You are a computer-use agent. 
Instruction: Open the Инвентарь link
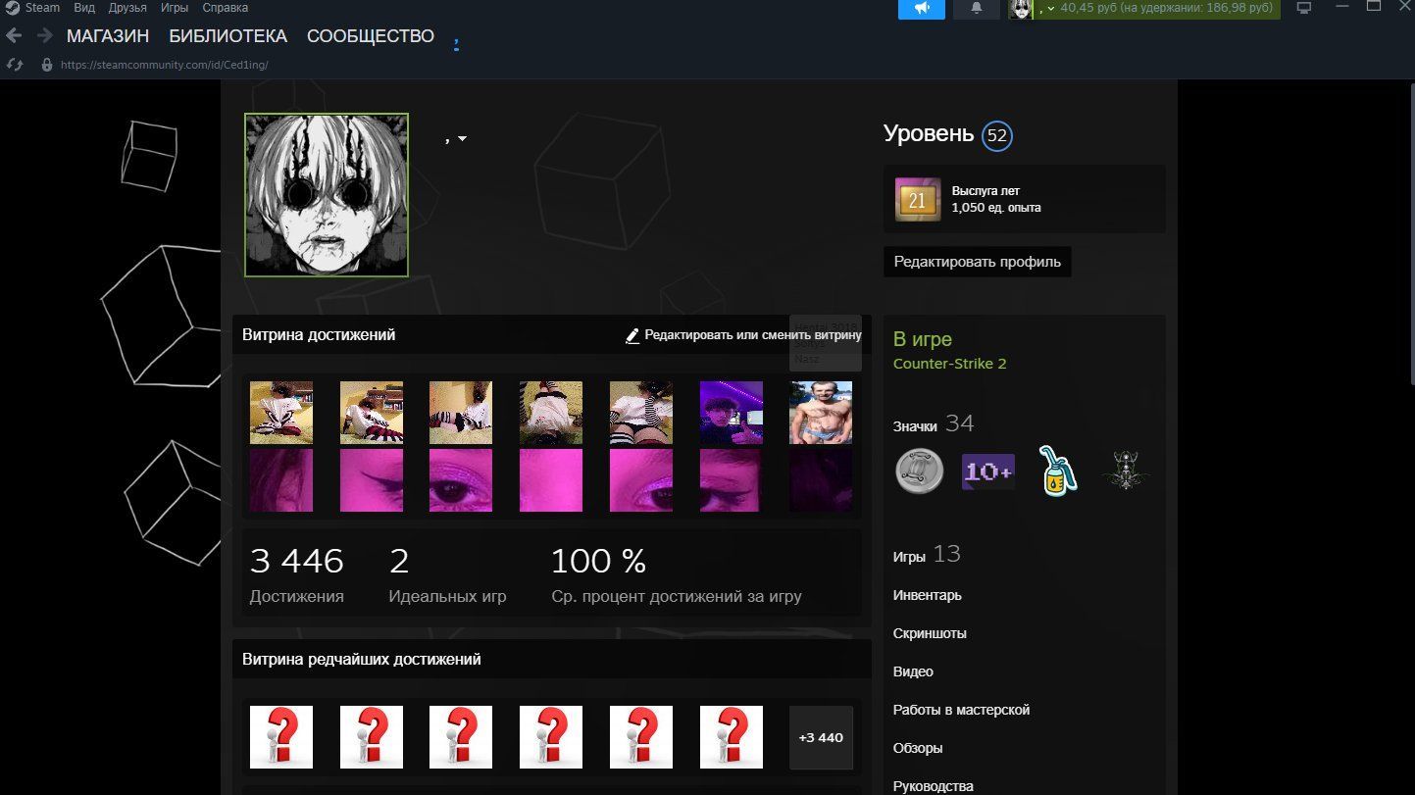pyautogui.click(x=927, y=595)
